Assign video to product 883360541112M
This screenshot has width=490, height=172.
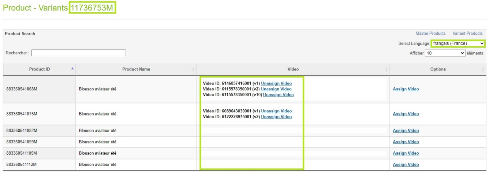pos(406,165)
